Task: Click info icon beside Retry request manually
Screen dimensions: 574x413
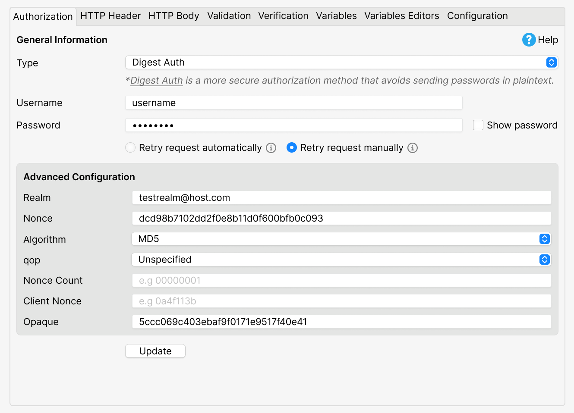Action: pos(413,148)
